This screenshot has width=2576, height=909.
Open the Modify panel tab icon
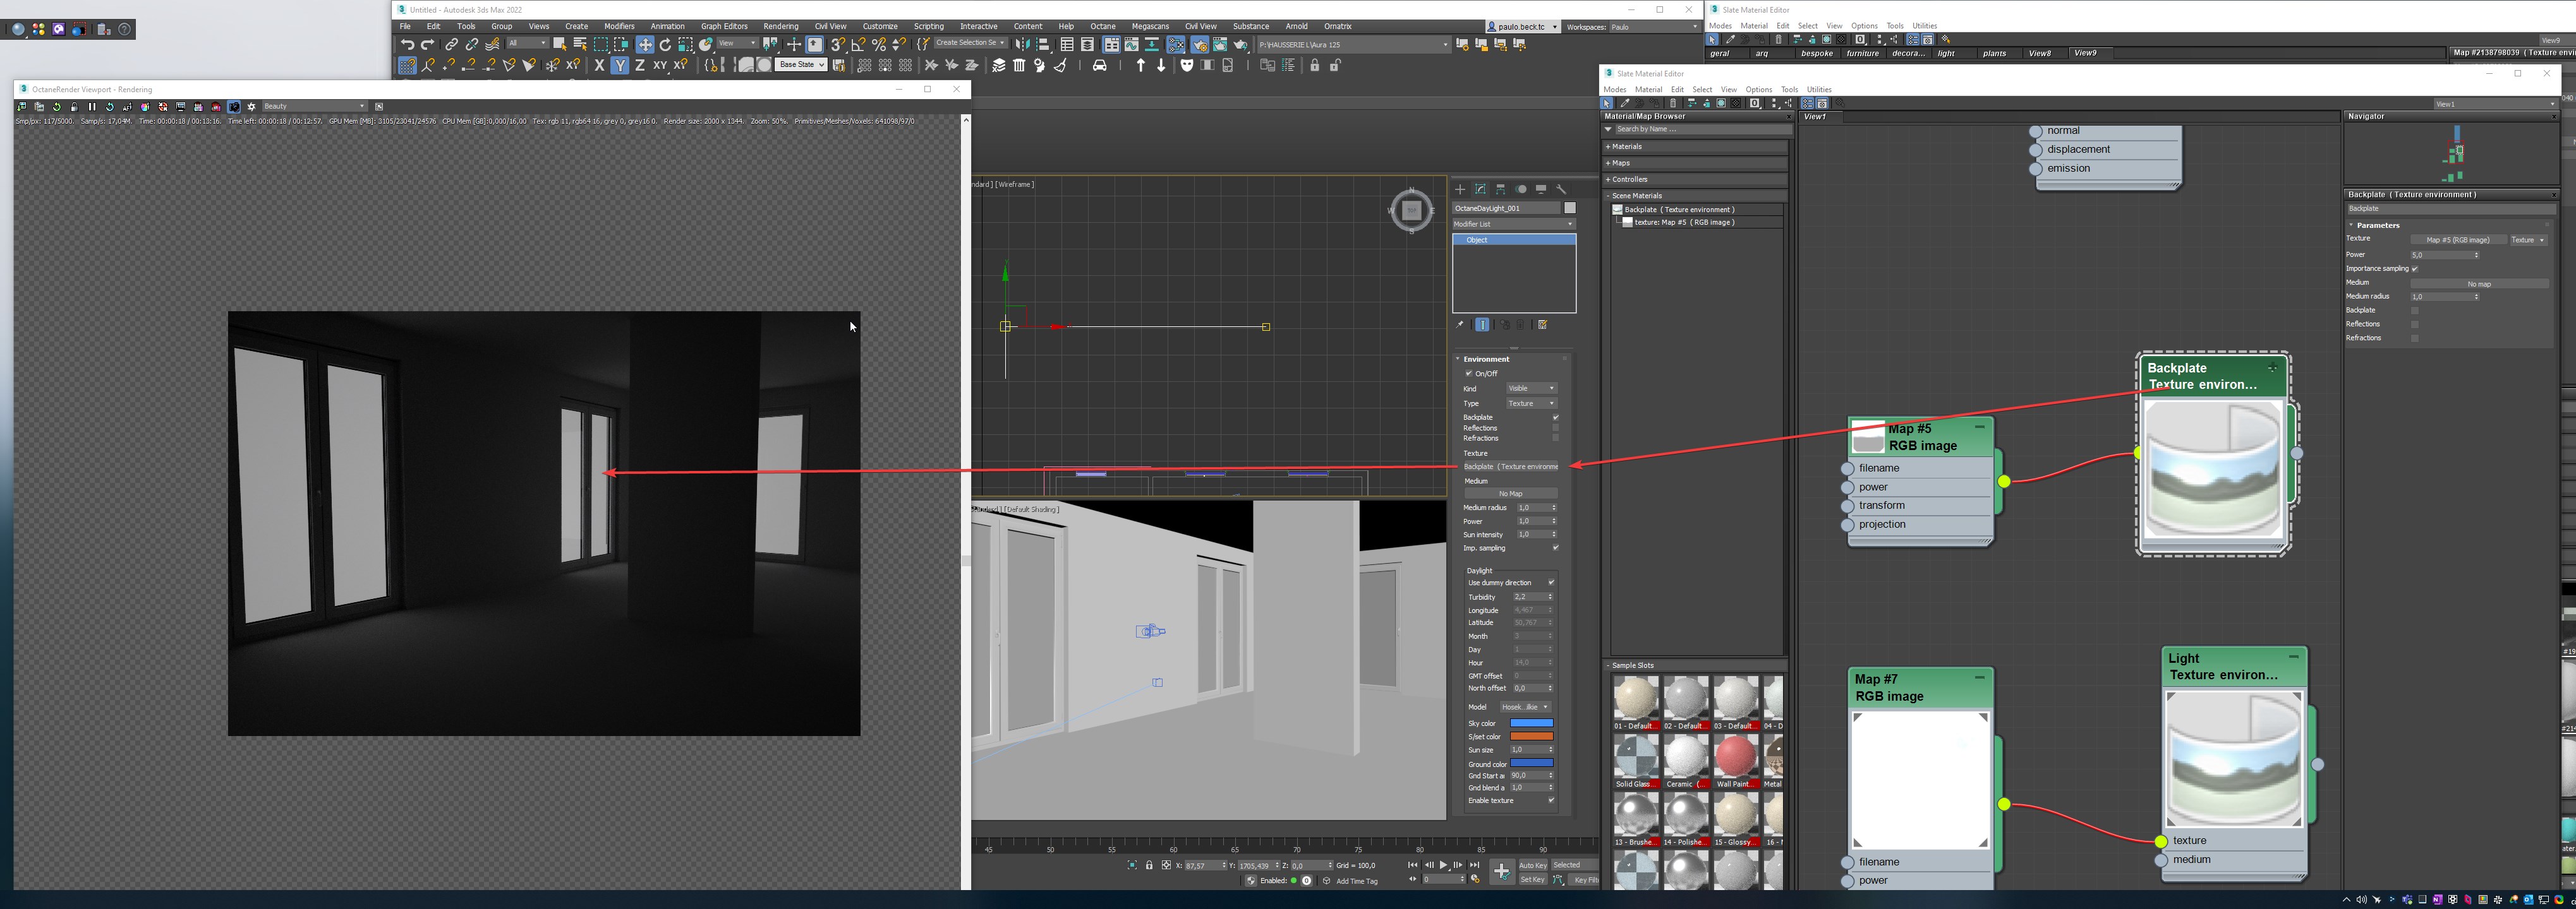pos(1480,189)
